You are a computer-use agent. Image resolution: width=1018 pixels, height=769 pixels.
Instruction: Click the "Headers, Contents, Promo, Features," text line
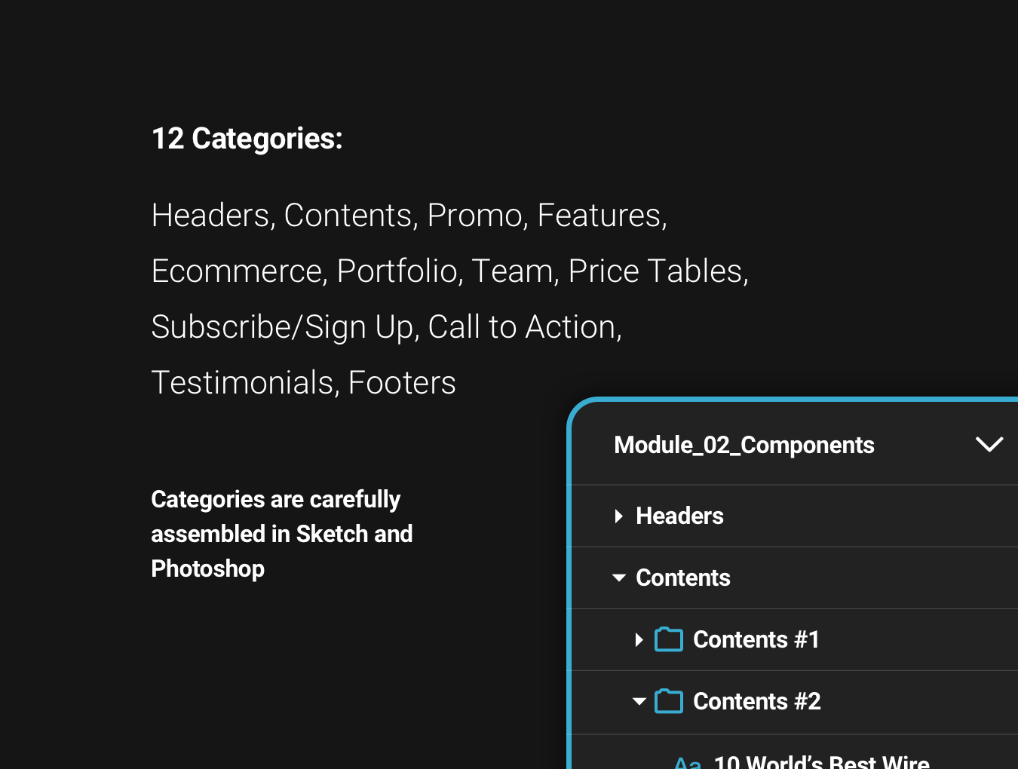[409, 216]
